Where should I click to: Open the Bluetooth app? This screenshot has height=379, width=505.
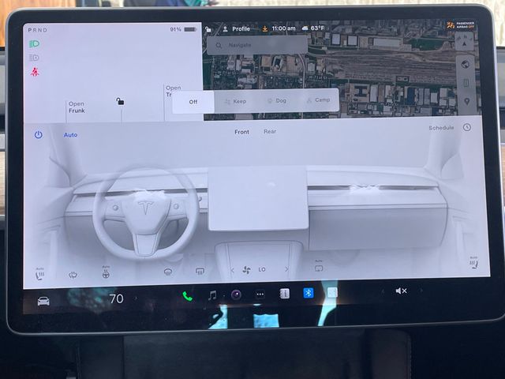tap(309, 293)
